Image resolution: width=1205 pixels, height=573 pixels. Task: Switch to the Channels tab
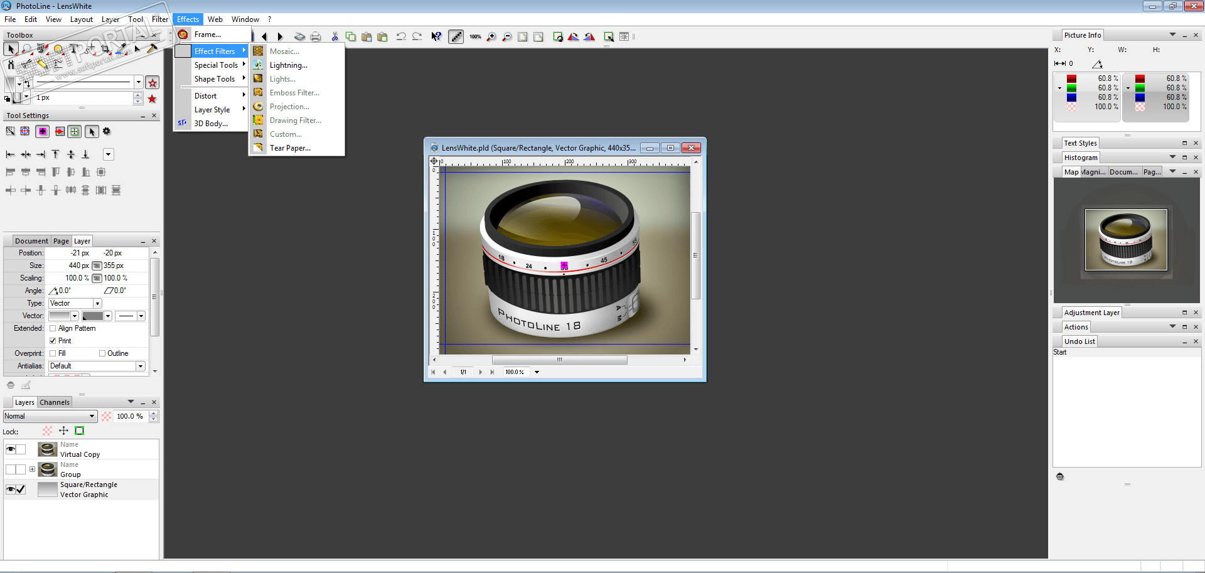point(55,402)
